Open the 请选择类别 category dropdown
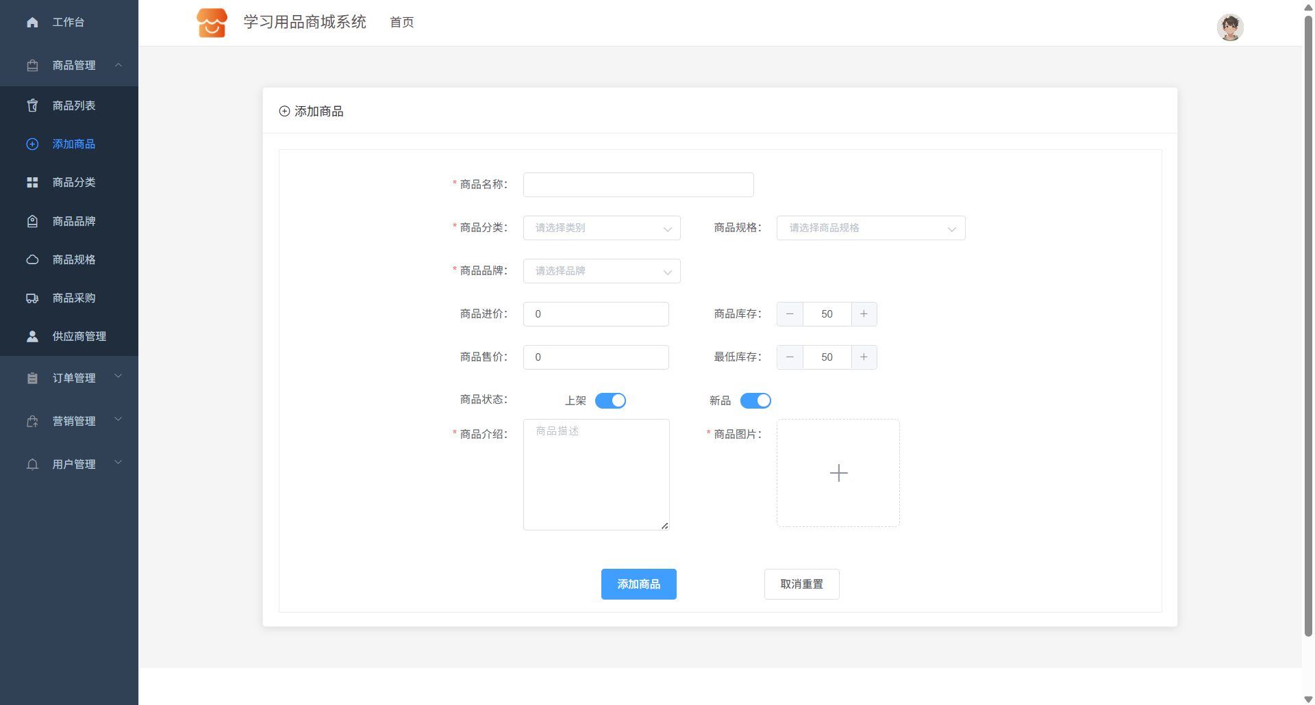 601,228
